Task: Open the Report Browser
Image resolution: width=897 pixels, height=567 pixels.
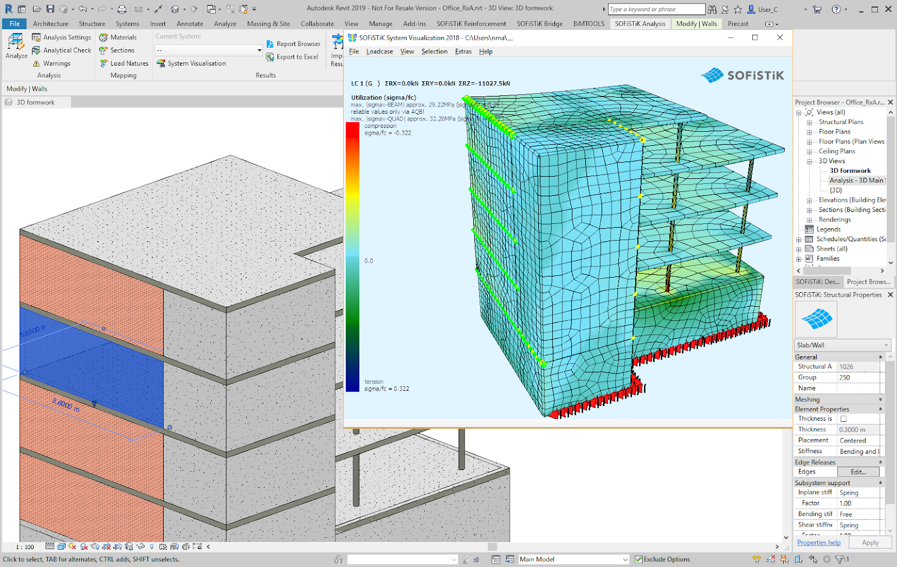Action: coord(293,44)
